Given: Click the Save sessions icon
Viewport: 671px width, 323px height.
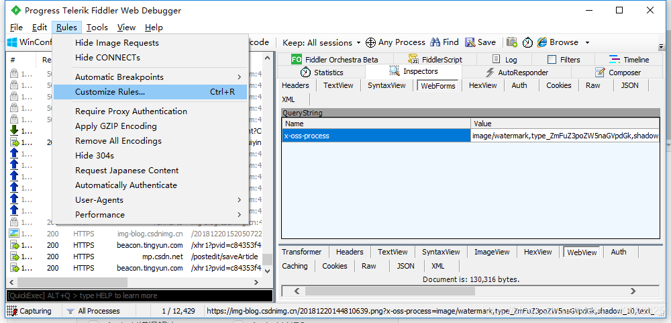Looking at the screenshot, I should click(x=470, y=42).
